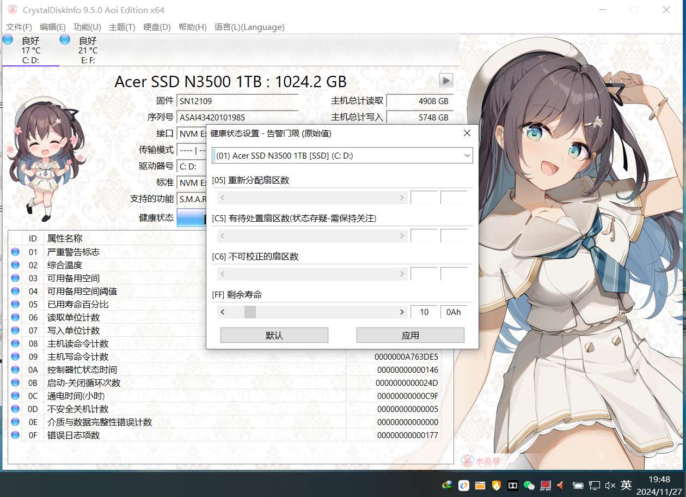Click the 不可校正的扇区数 slider track
The height and width of the screenshot is (497, 686).
[x=313, y=274]
